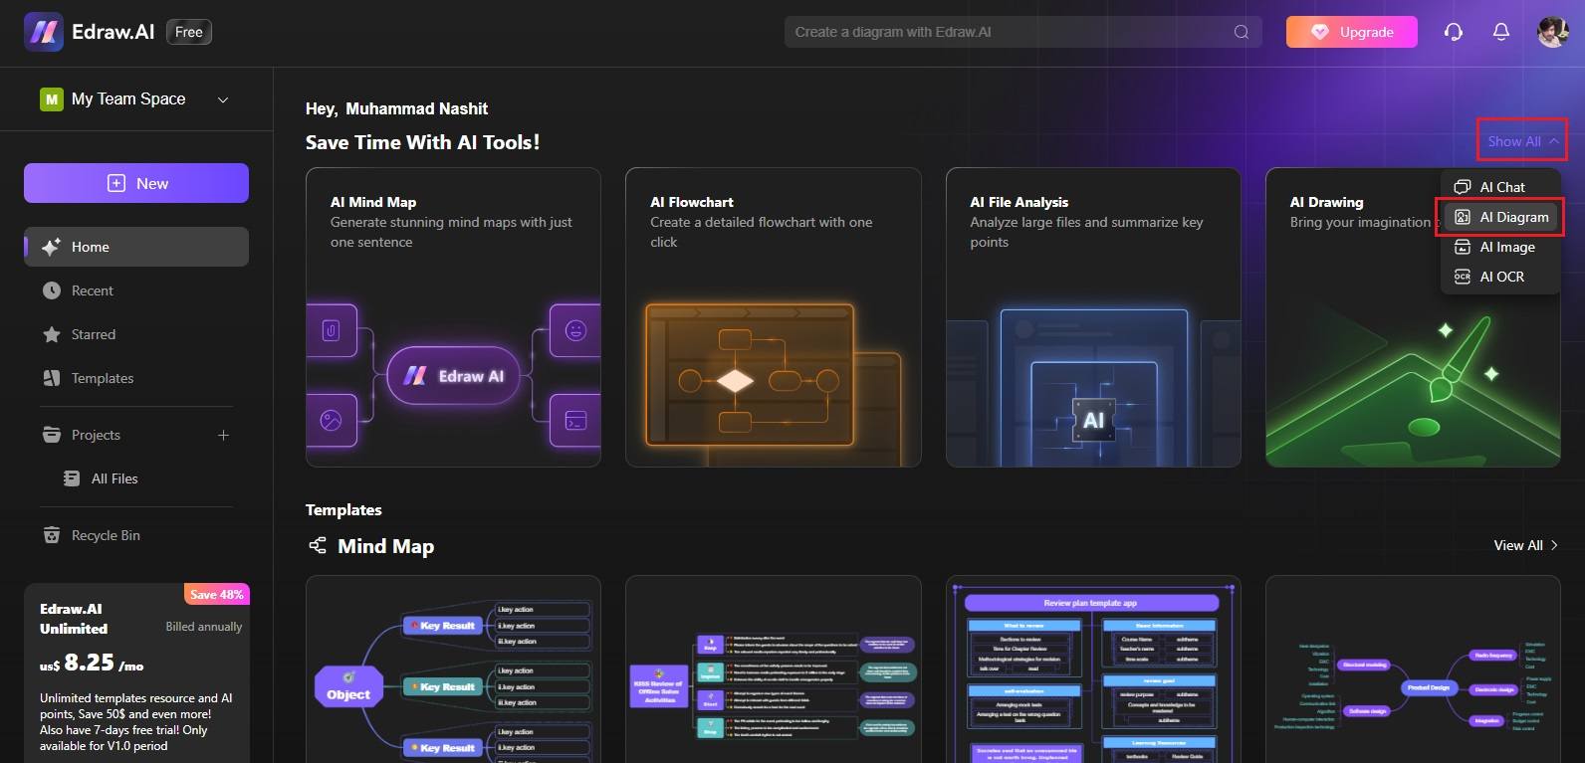Expand the My Team Space dropdown
Screen dimensions: 1585x763
[223, 99]
